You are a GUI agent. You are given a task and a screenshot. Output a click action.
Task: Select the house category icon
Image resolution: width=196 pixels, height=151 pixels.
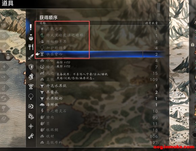pyautogui.click(x=31, y=116)
